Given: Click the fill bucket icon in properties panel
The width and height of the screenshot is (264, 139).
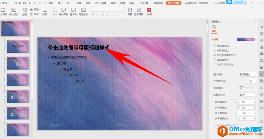Looking at the screenshot, I should 214,27.
